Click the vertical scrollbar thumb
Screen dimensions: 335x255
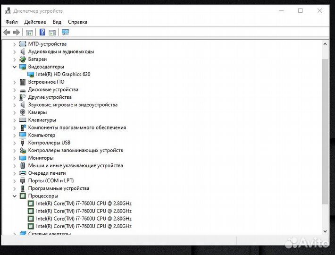[325, 131]
